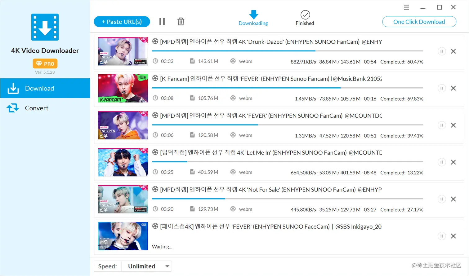Click the MPD 'FEVER' orange hoodie thumbnail
469x276 pixels.
(123, 125)
